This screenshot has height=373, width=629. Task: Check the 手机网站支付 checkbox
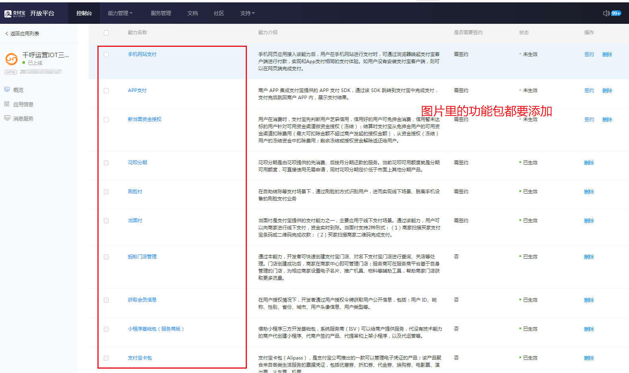tap(106, 54)
